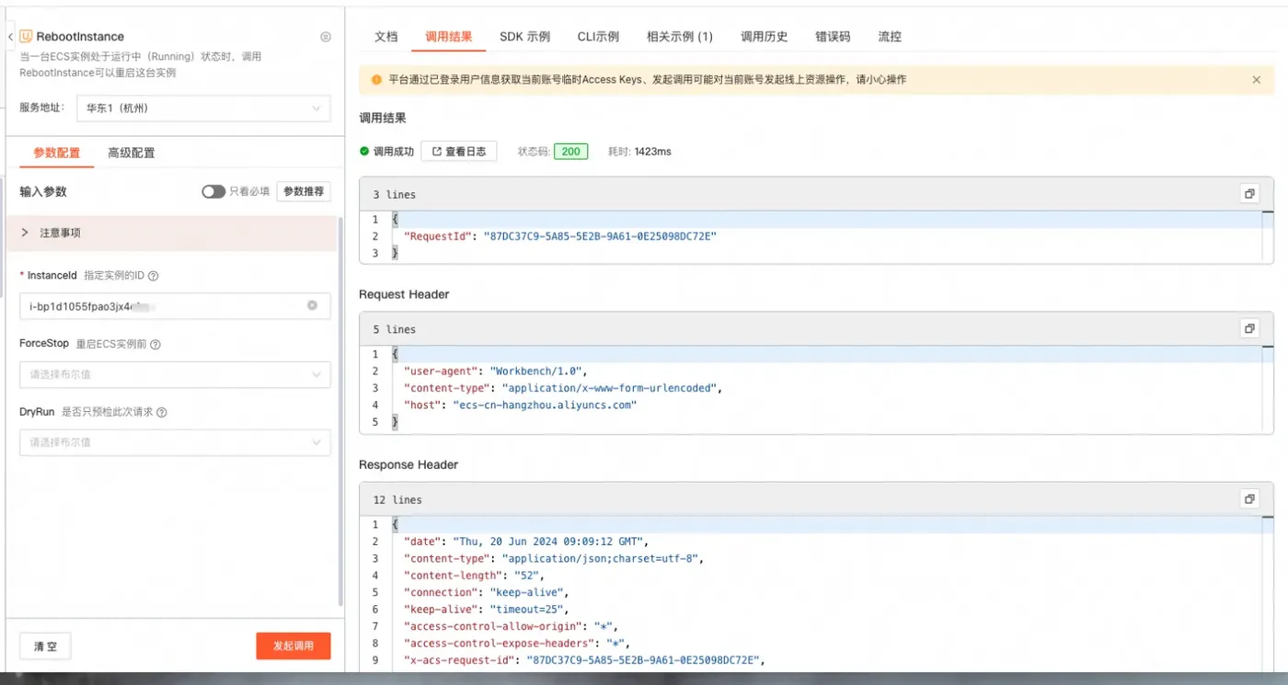Open the SDK 示例 tab
The width and height of the screenshot is (1288, 685).
524,37
